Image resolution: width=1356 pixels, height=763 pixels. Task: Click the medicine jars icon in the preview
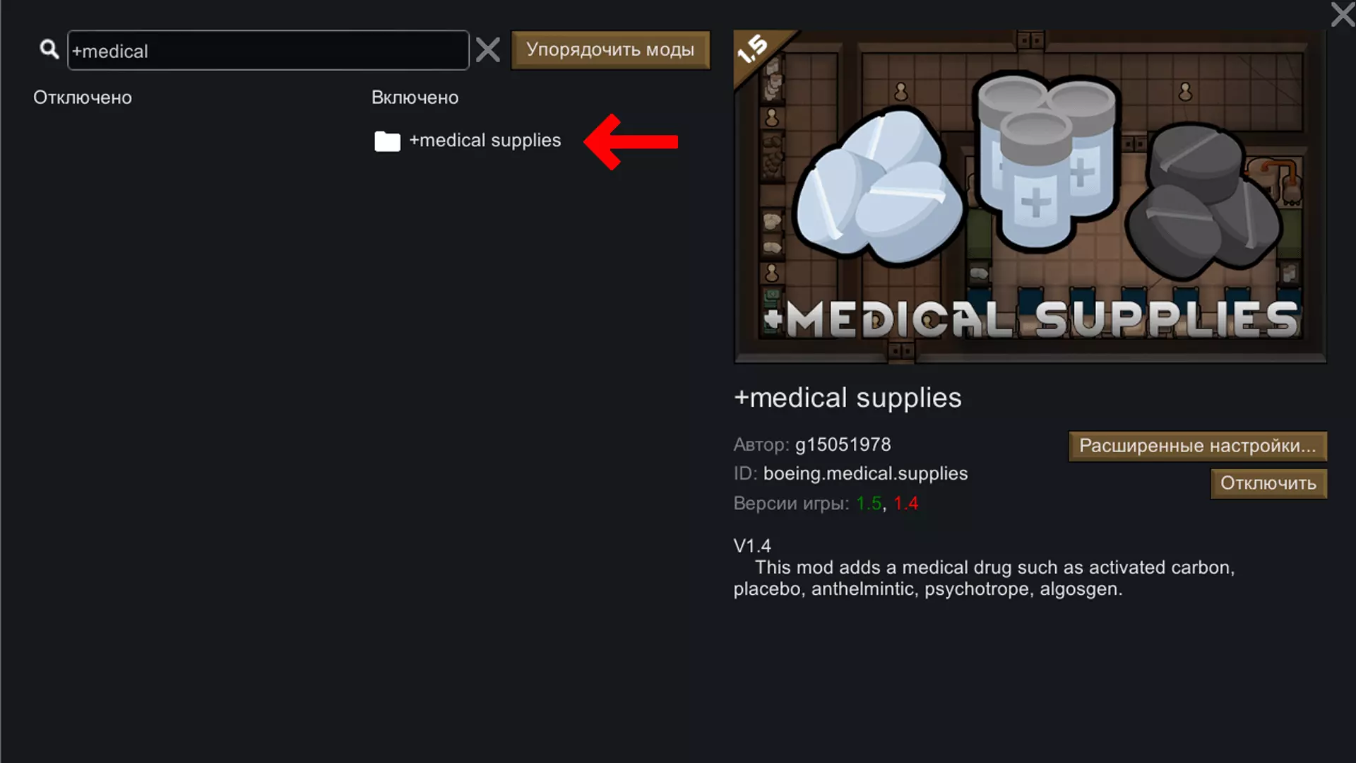tap(1047, 162)
